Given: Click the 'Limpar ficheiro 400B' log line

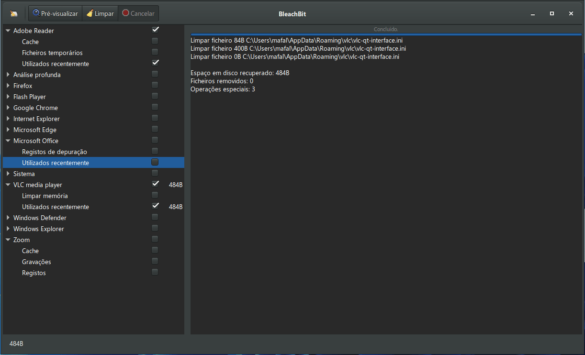Looking at the screenshot, I should pos(298,48).
